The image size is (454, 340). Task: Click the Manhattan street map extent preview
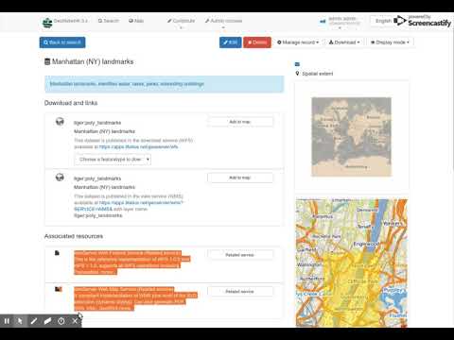click(x=352, y=263)
